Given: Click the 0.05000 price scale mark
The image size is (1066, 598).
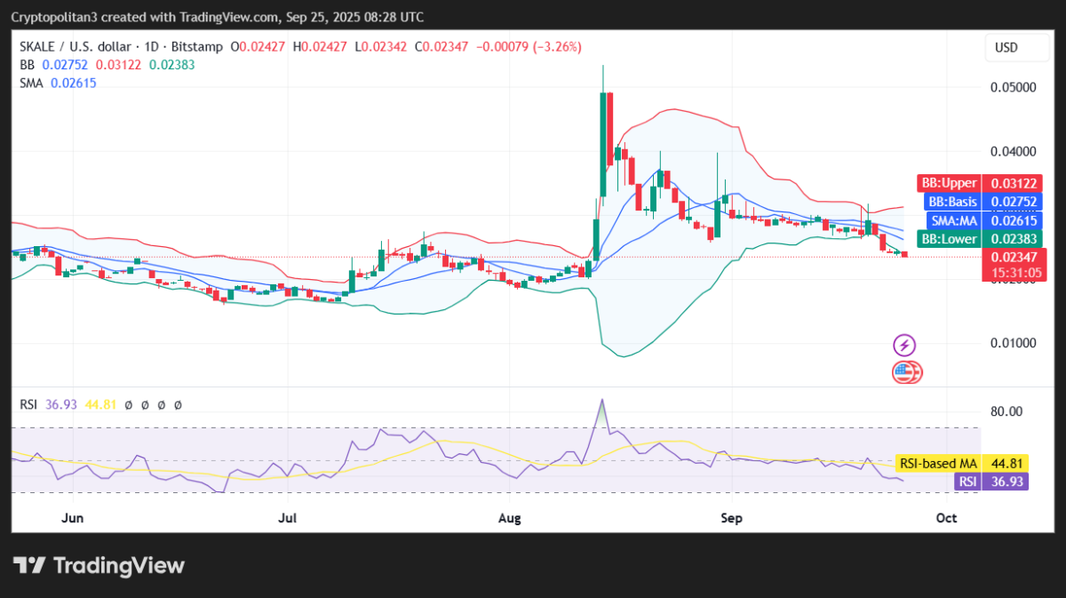Looking at the screenshot, I should (1013, 87).
